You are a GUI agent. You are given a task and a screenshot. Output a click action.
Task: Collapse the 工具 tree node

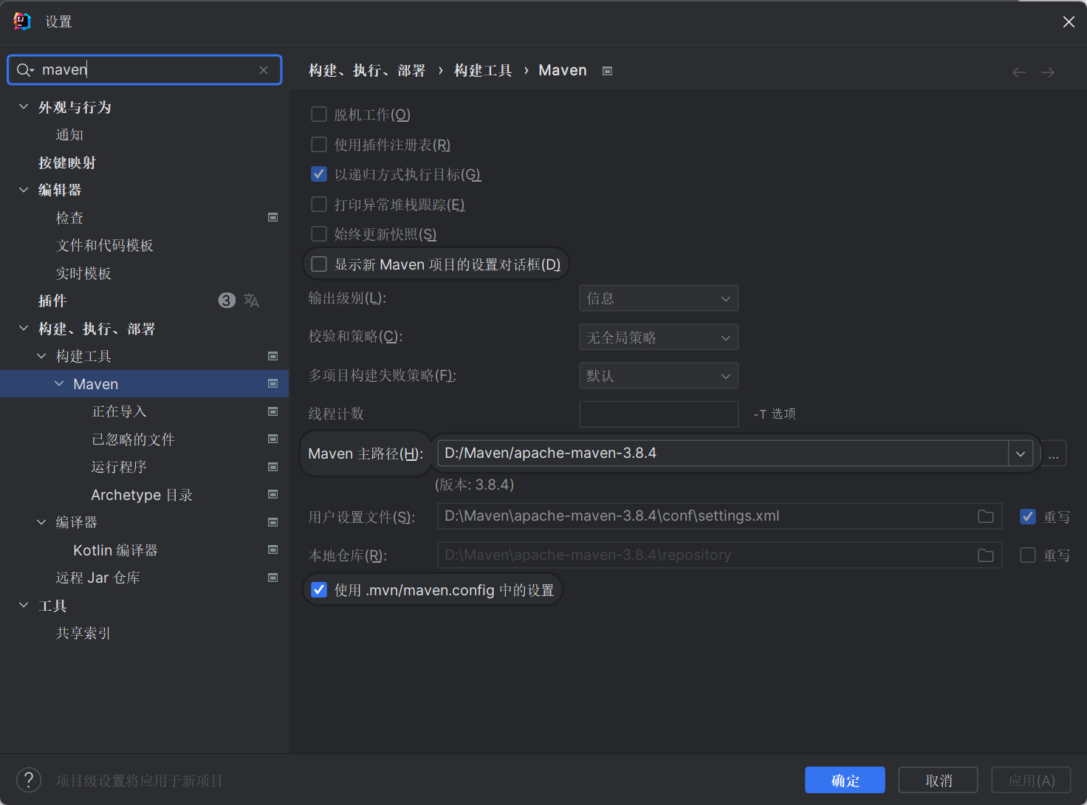24,605
